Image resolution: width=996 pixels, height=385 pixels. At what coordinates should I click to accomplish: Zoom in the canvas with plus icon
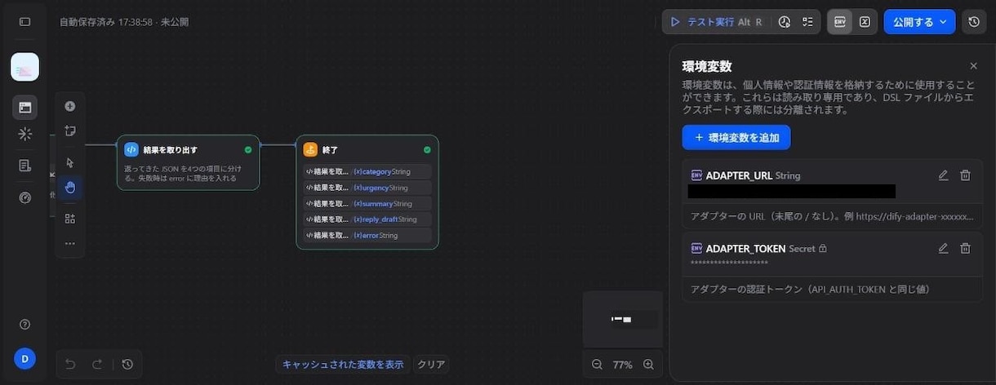click(648, 365)
